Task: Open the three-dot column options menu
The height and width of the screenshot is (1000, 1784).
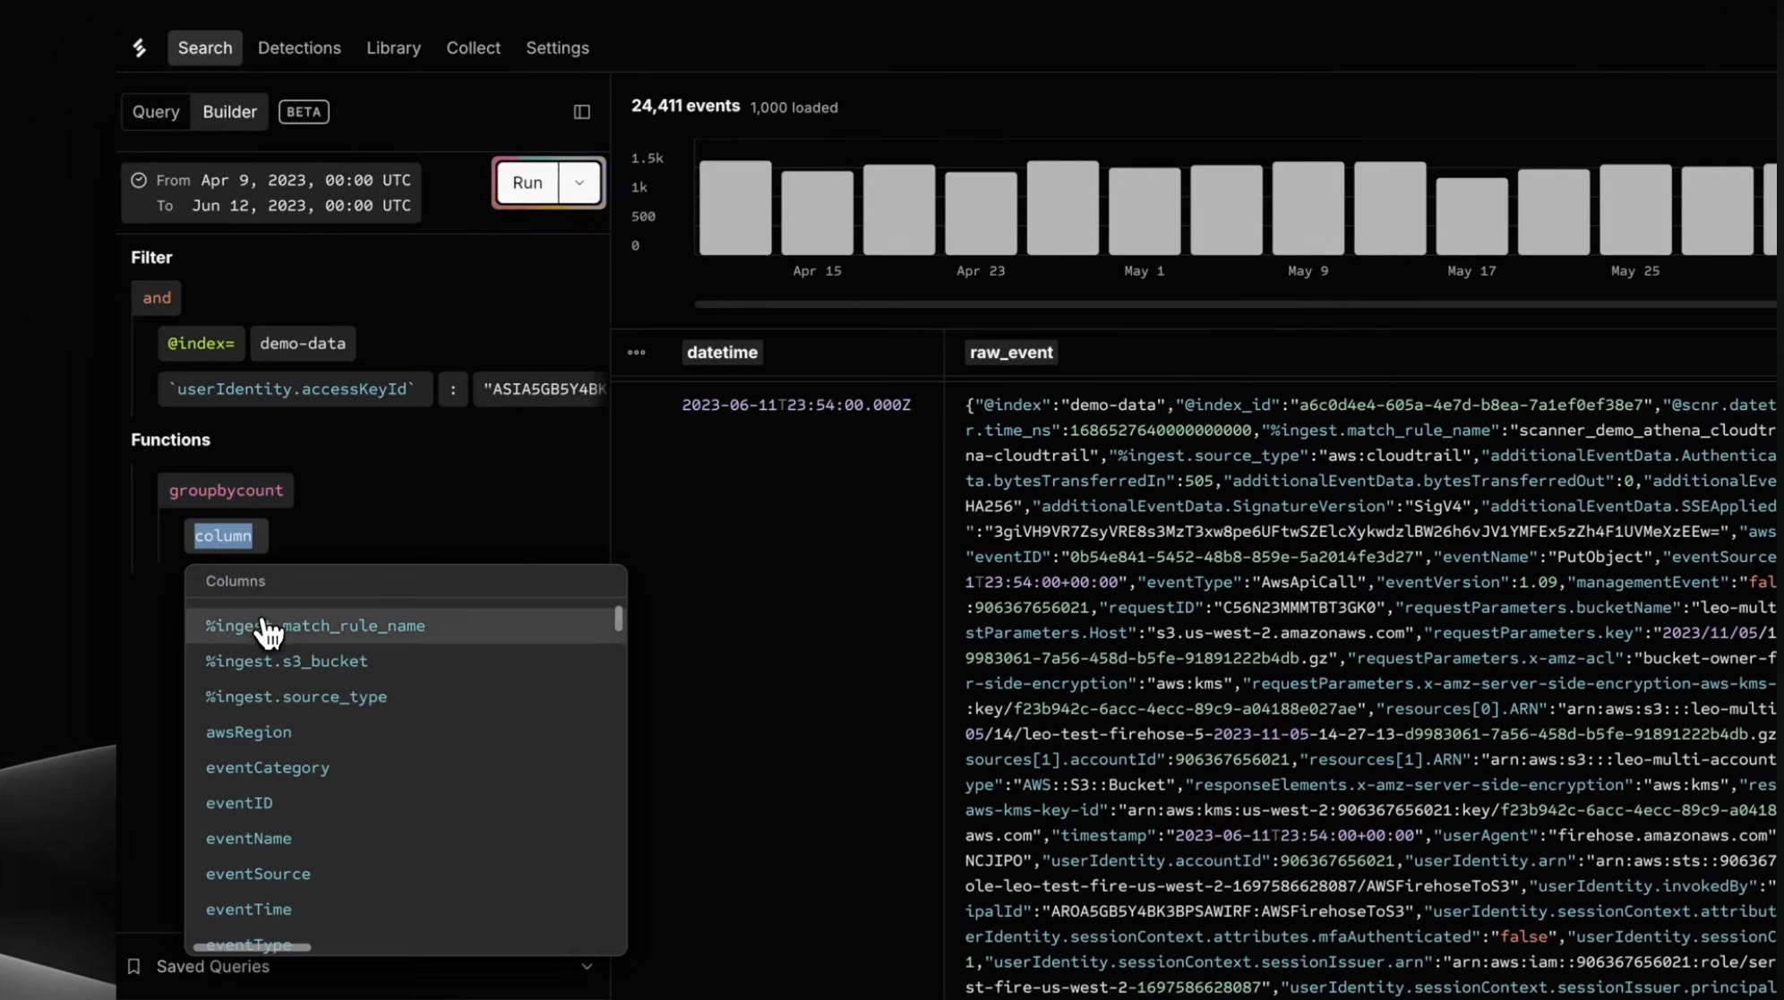Action: (x=637, y=353)
